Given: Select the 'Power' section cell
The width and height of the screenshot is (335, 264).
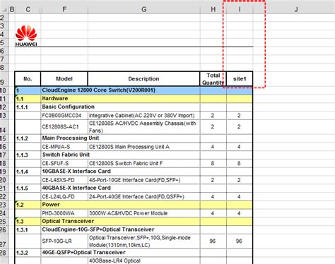Looking at the screenshot, I should click(120, 205).
